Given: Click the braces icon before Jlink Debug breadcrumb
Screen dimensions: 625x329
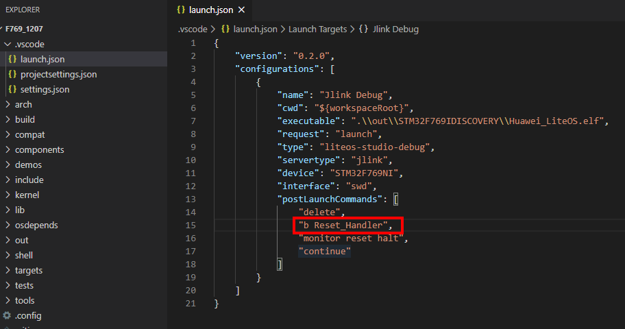Looking at the screenshot, I should coord(363,29).
